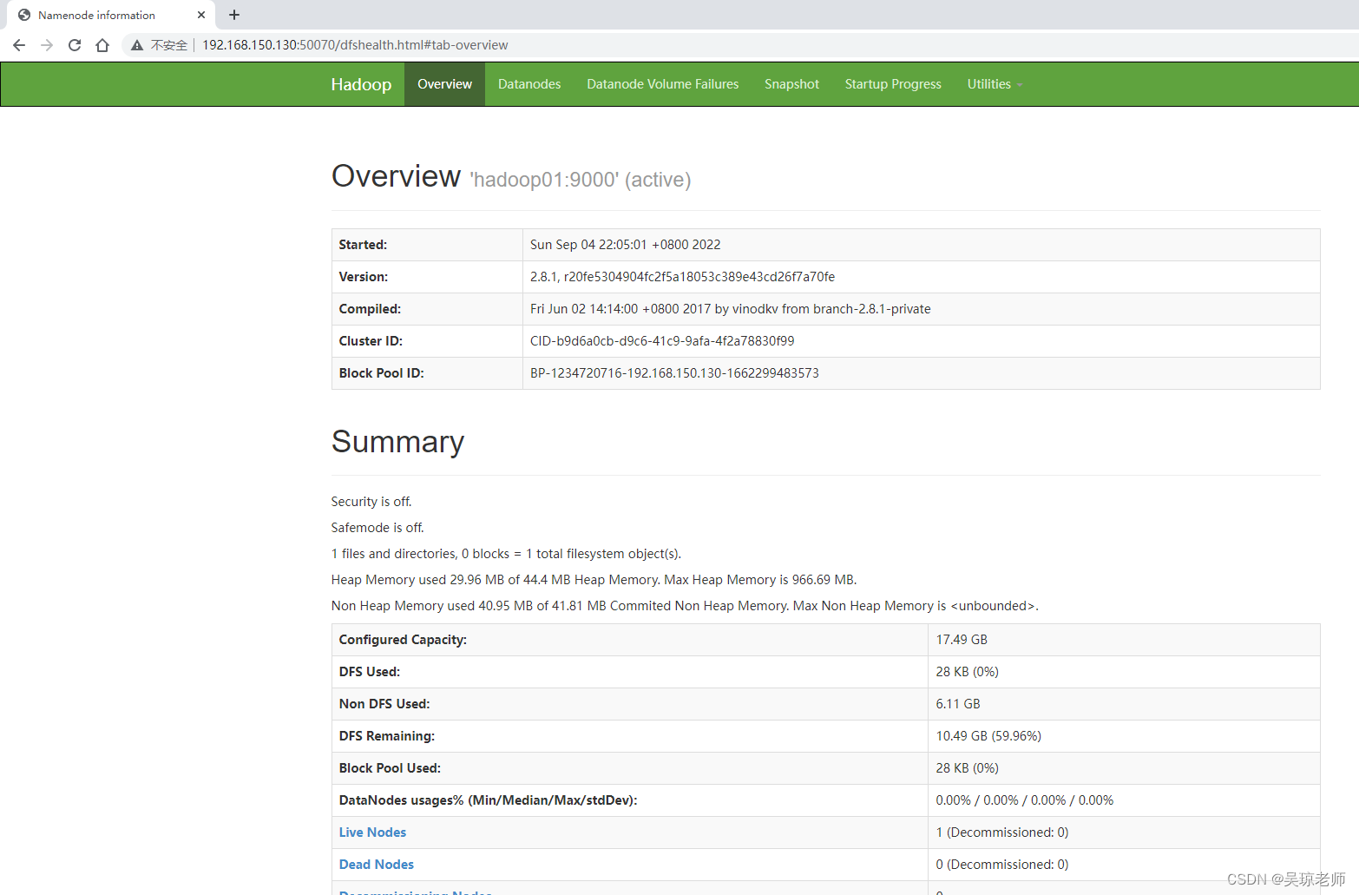1359x895 pixels.
Task: Select the Block Pool ID value
Action: (x=674, y=373)
